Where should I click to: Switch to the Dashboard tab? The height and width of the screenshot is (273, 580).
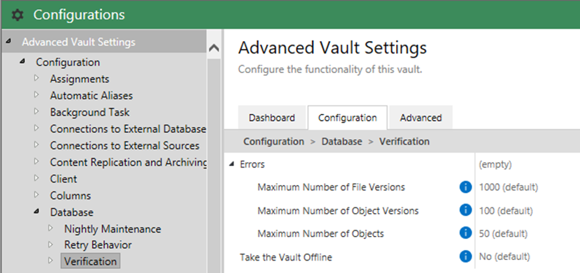point(272,118)
